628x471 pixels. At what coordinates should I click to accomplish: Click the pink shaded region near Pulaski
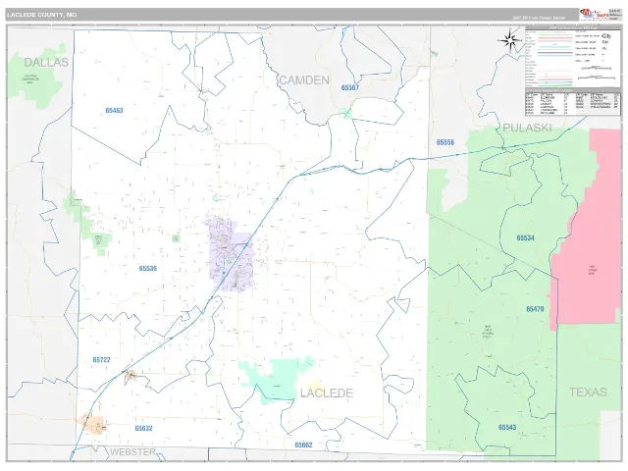pos(587,229)
